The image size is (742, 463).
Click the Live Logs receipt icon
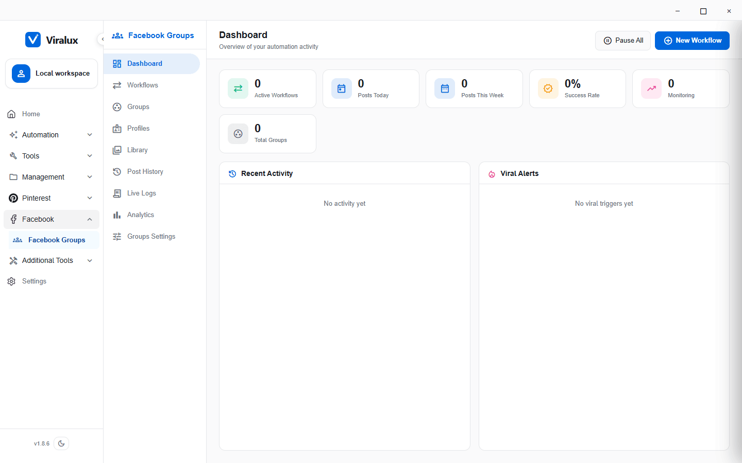[117, 193]
